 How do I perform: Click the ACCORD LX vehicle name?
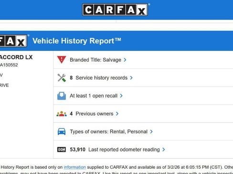point(16,57)
